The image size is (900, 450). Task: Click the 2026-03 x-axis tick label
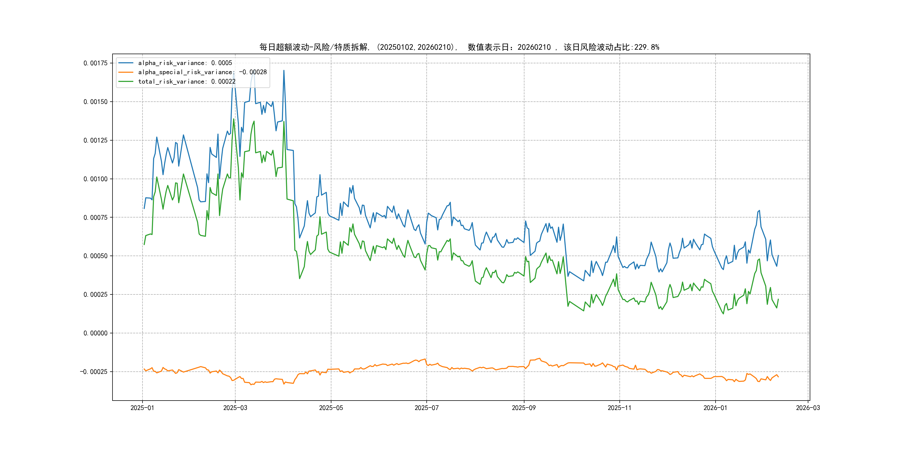click(808, 408)
